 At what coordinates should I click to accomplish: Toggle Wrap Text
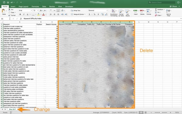pos(76,10)
